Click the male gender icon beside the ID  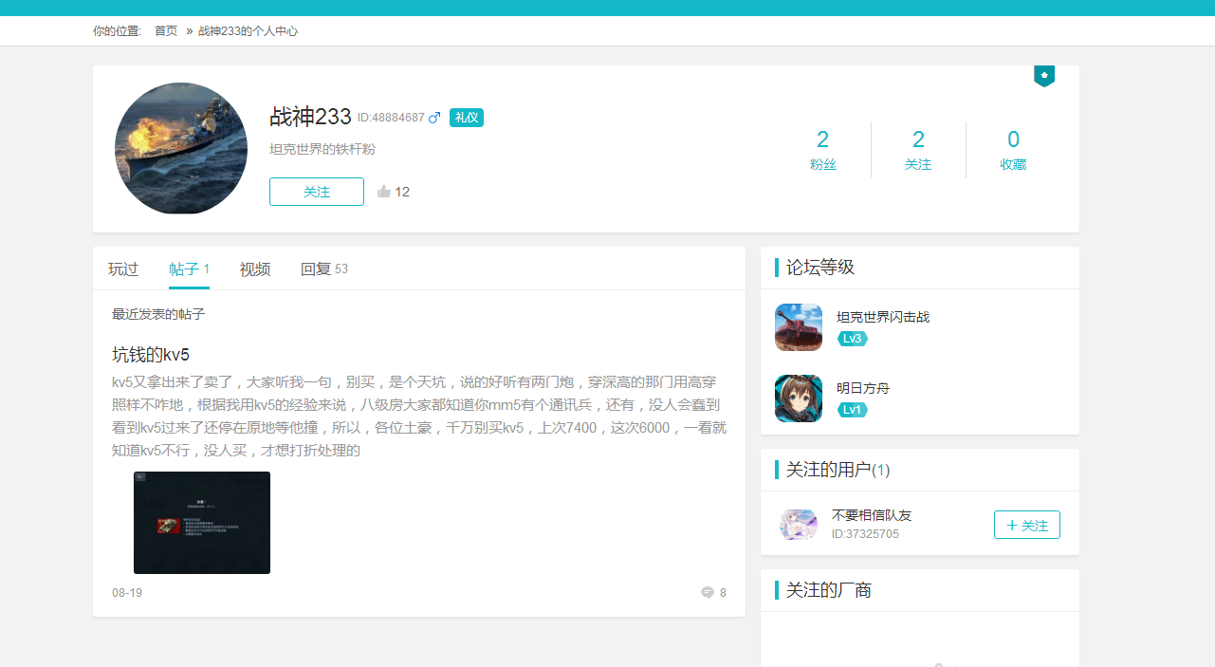(434, 118)
